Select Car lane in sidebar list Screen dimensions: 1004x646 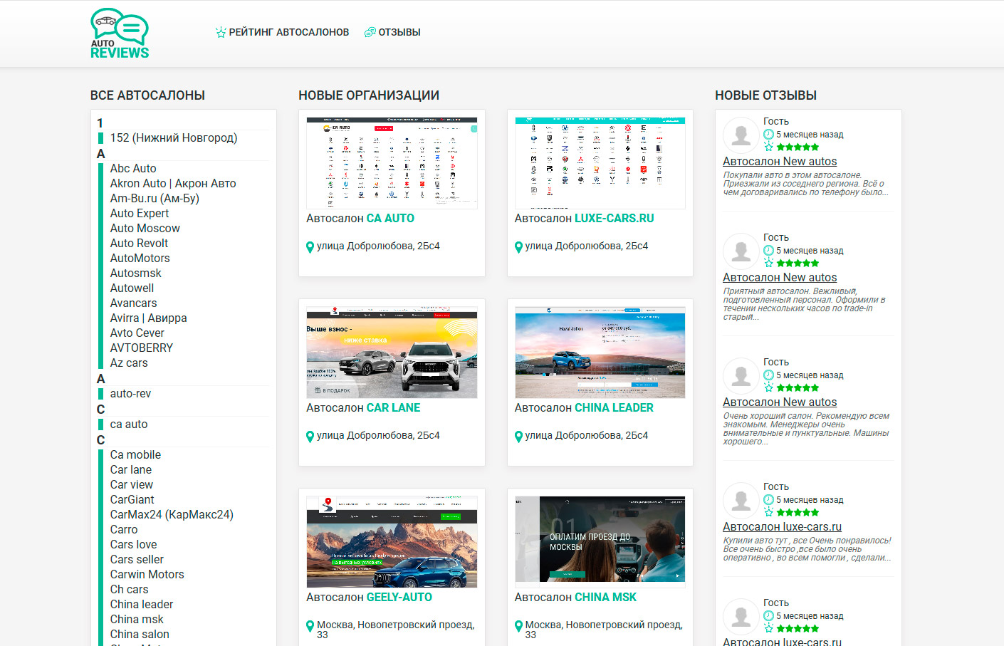[x=130, y=470]
